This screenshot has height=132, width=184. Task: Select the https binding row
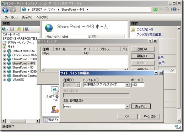coord(84,53)
